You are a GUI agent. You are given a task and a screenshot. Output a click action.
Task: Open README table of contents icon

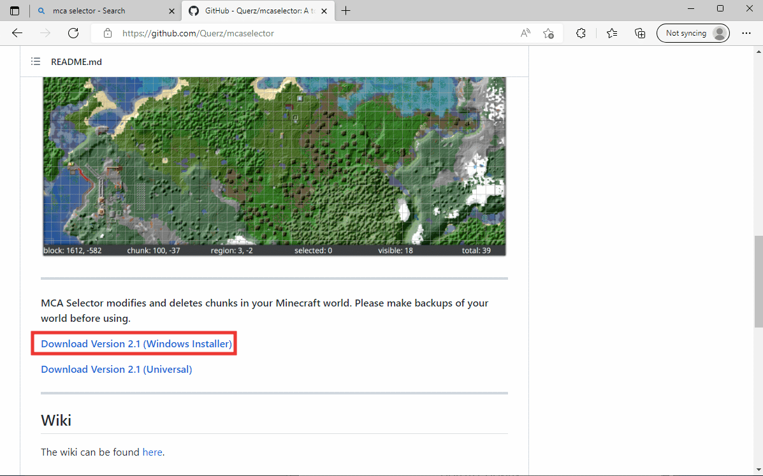36,61
